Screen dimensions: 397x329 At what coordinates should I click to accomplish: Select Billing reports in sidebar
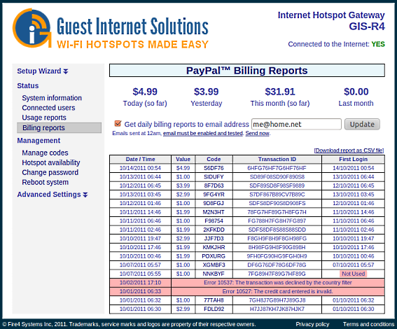tap(60, 128)
